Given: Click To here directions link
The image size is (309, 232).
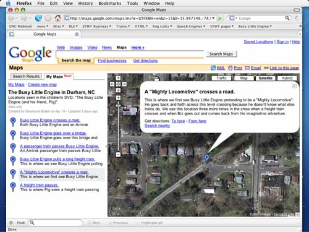Looking at the screenshot, I should point(178,121).
